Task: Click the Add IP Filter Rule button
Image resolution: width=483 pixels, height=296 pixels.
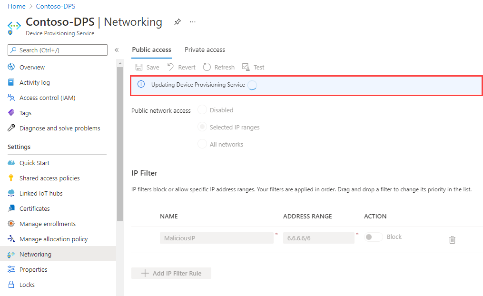Action: click(x=171, y=273)
